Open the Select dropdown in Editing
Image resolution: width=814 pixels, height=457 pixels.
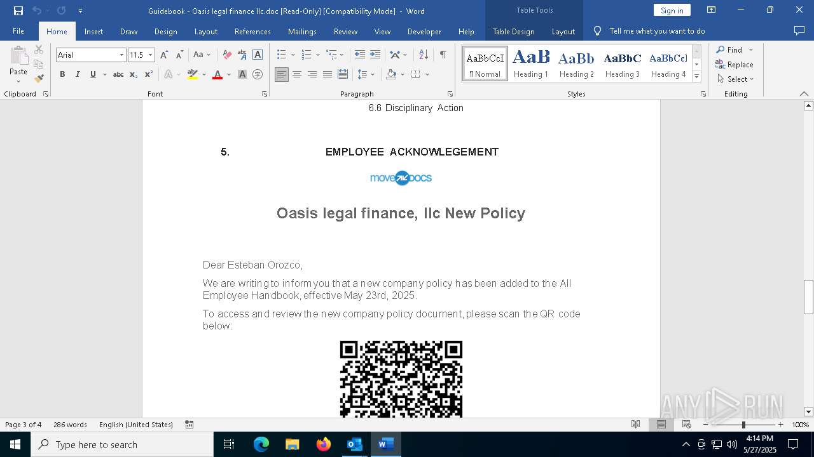click(736, 79)
